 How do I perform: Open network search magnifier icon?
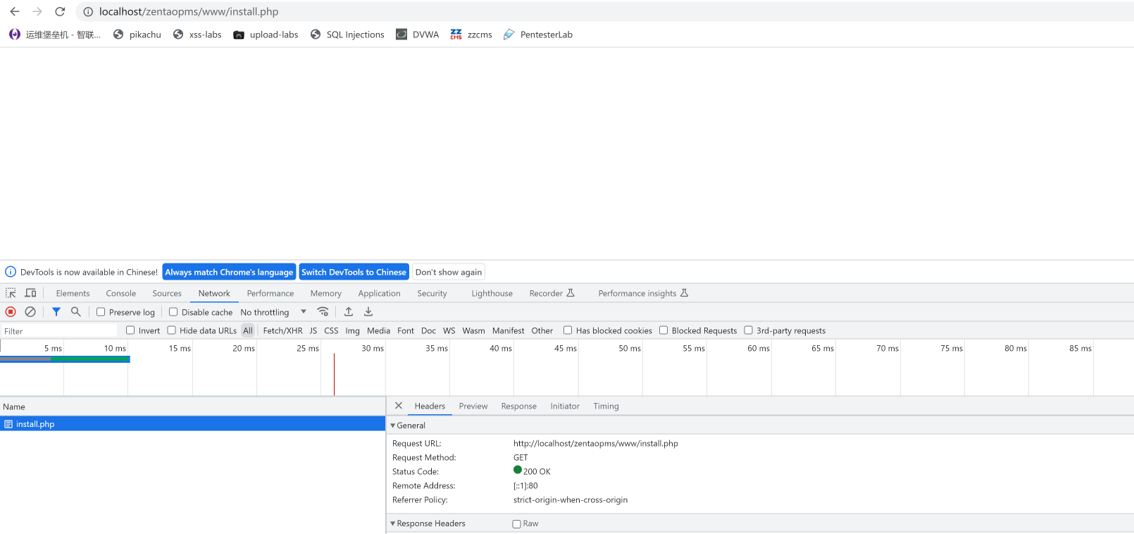coord(76,312)
